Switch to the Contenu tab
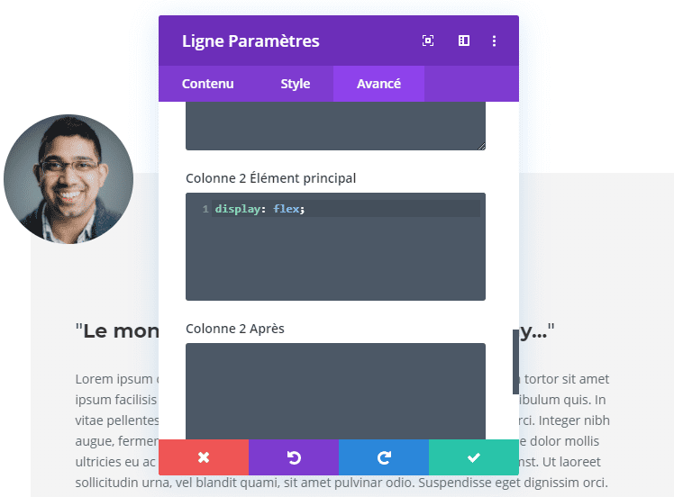This screenshot has width=674, height=497. tap(207, 84)
